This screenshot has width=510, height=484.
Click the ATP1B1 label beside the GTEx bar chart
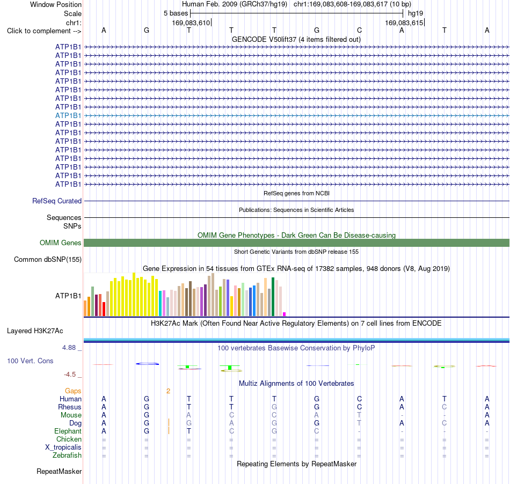coord(68,296)
